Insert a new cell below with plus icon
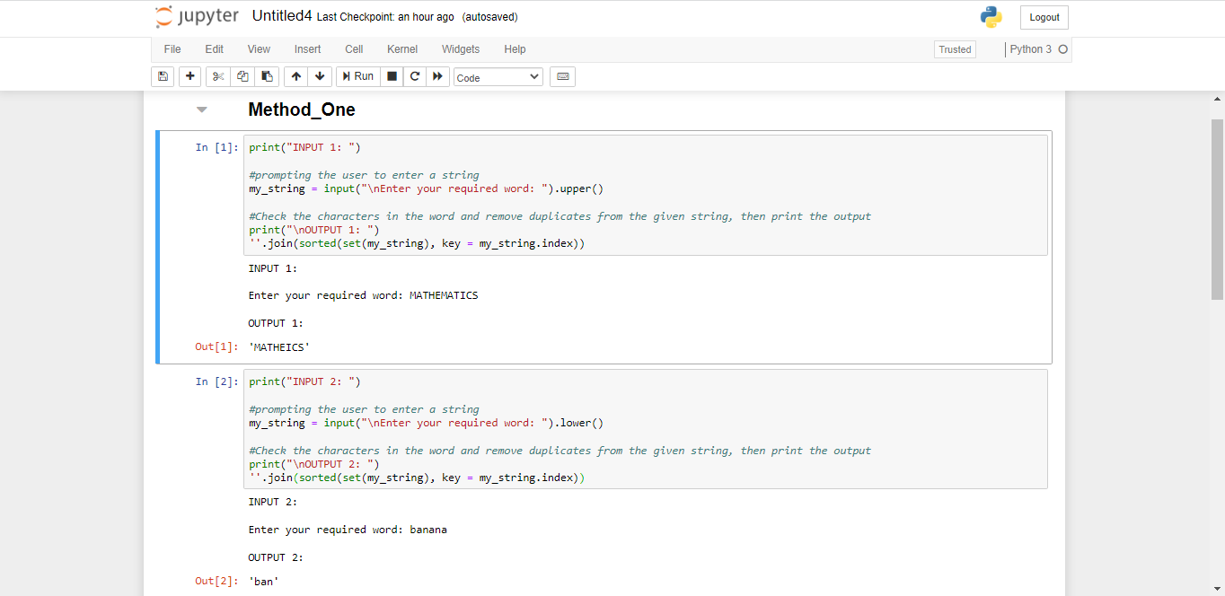The height and width of the screenshot is (596, 1225). tap(189, 77)
